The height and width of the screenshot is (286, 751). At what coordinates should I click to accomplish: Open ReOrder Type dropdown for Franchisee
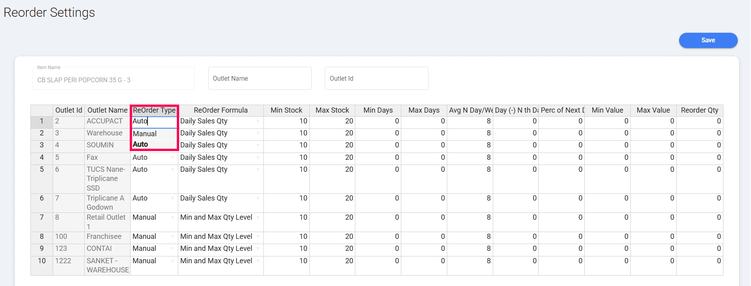(x=172, y=237)
